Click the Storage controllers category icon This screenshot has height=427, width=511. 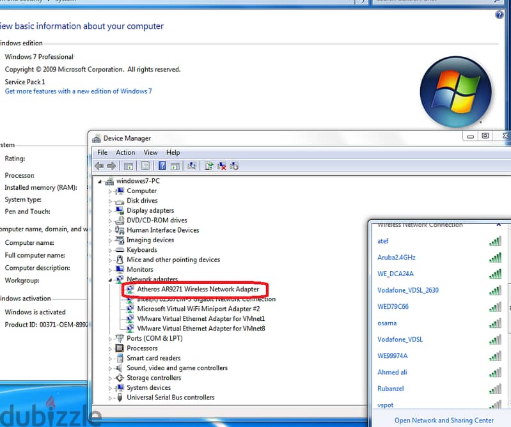pyautogui.click(x=120, y=378)
